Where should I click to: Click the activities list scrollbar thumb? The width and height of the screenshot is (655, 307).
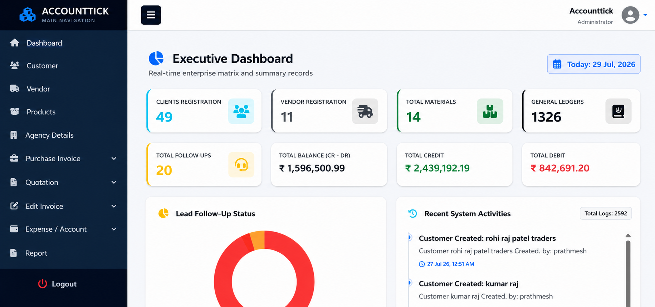(628, 273)
